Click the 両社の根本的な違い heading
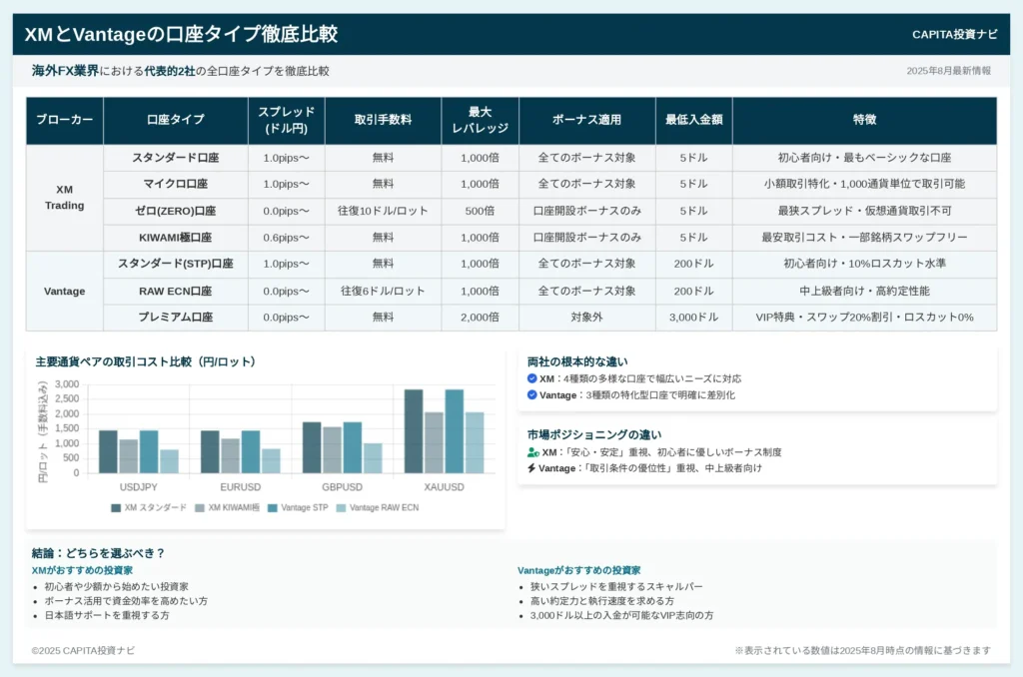Viewport: 1023px width, 677px height. [x=577, y=362]
